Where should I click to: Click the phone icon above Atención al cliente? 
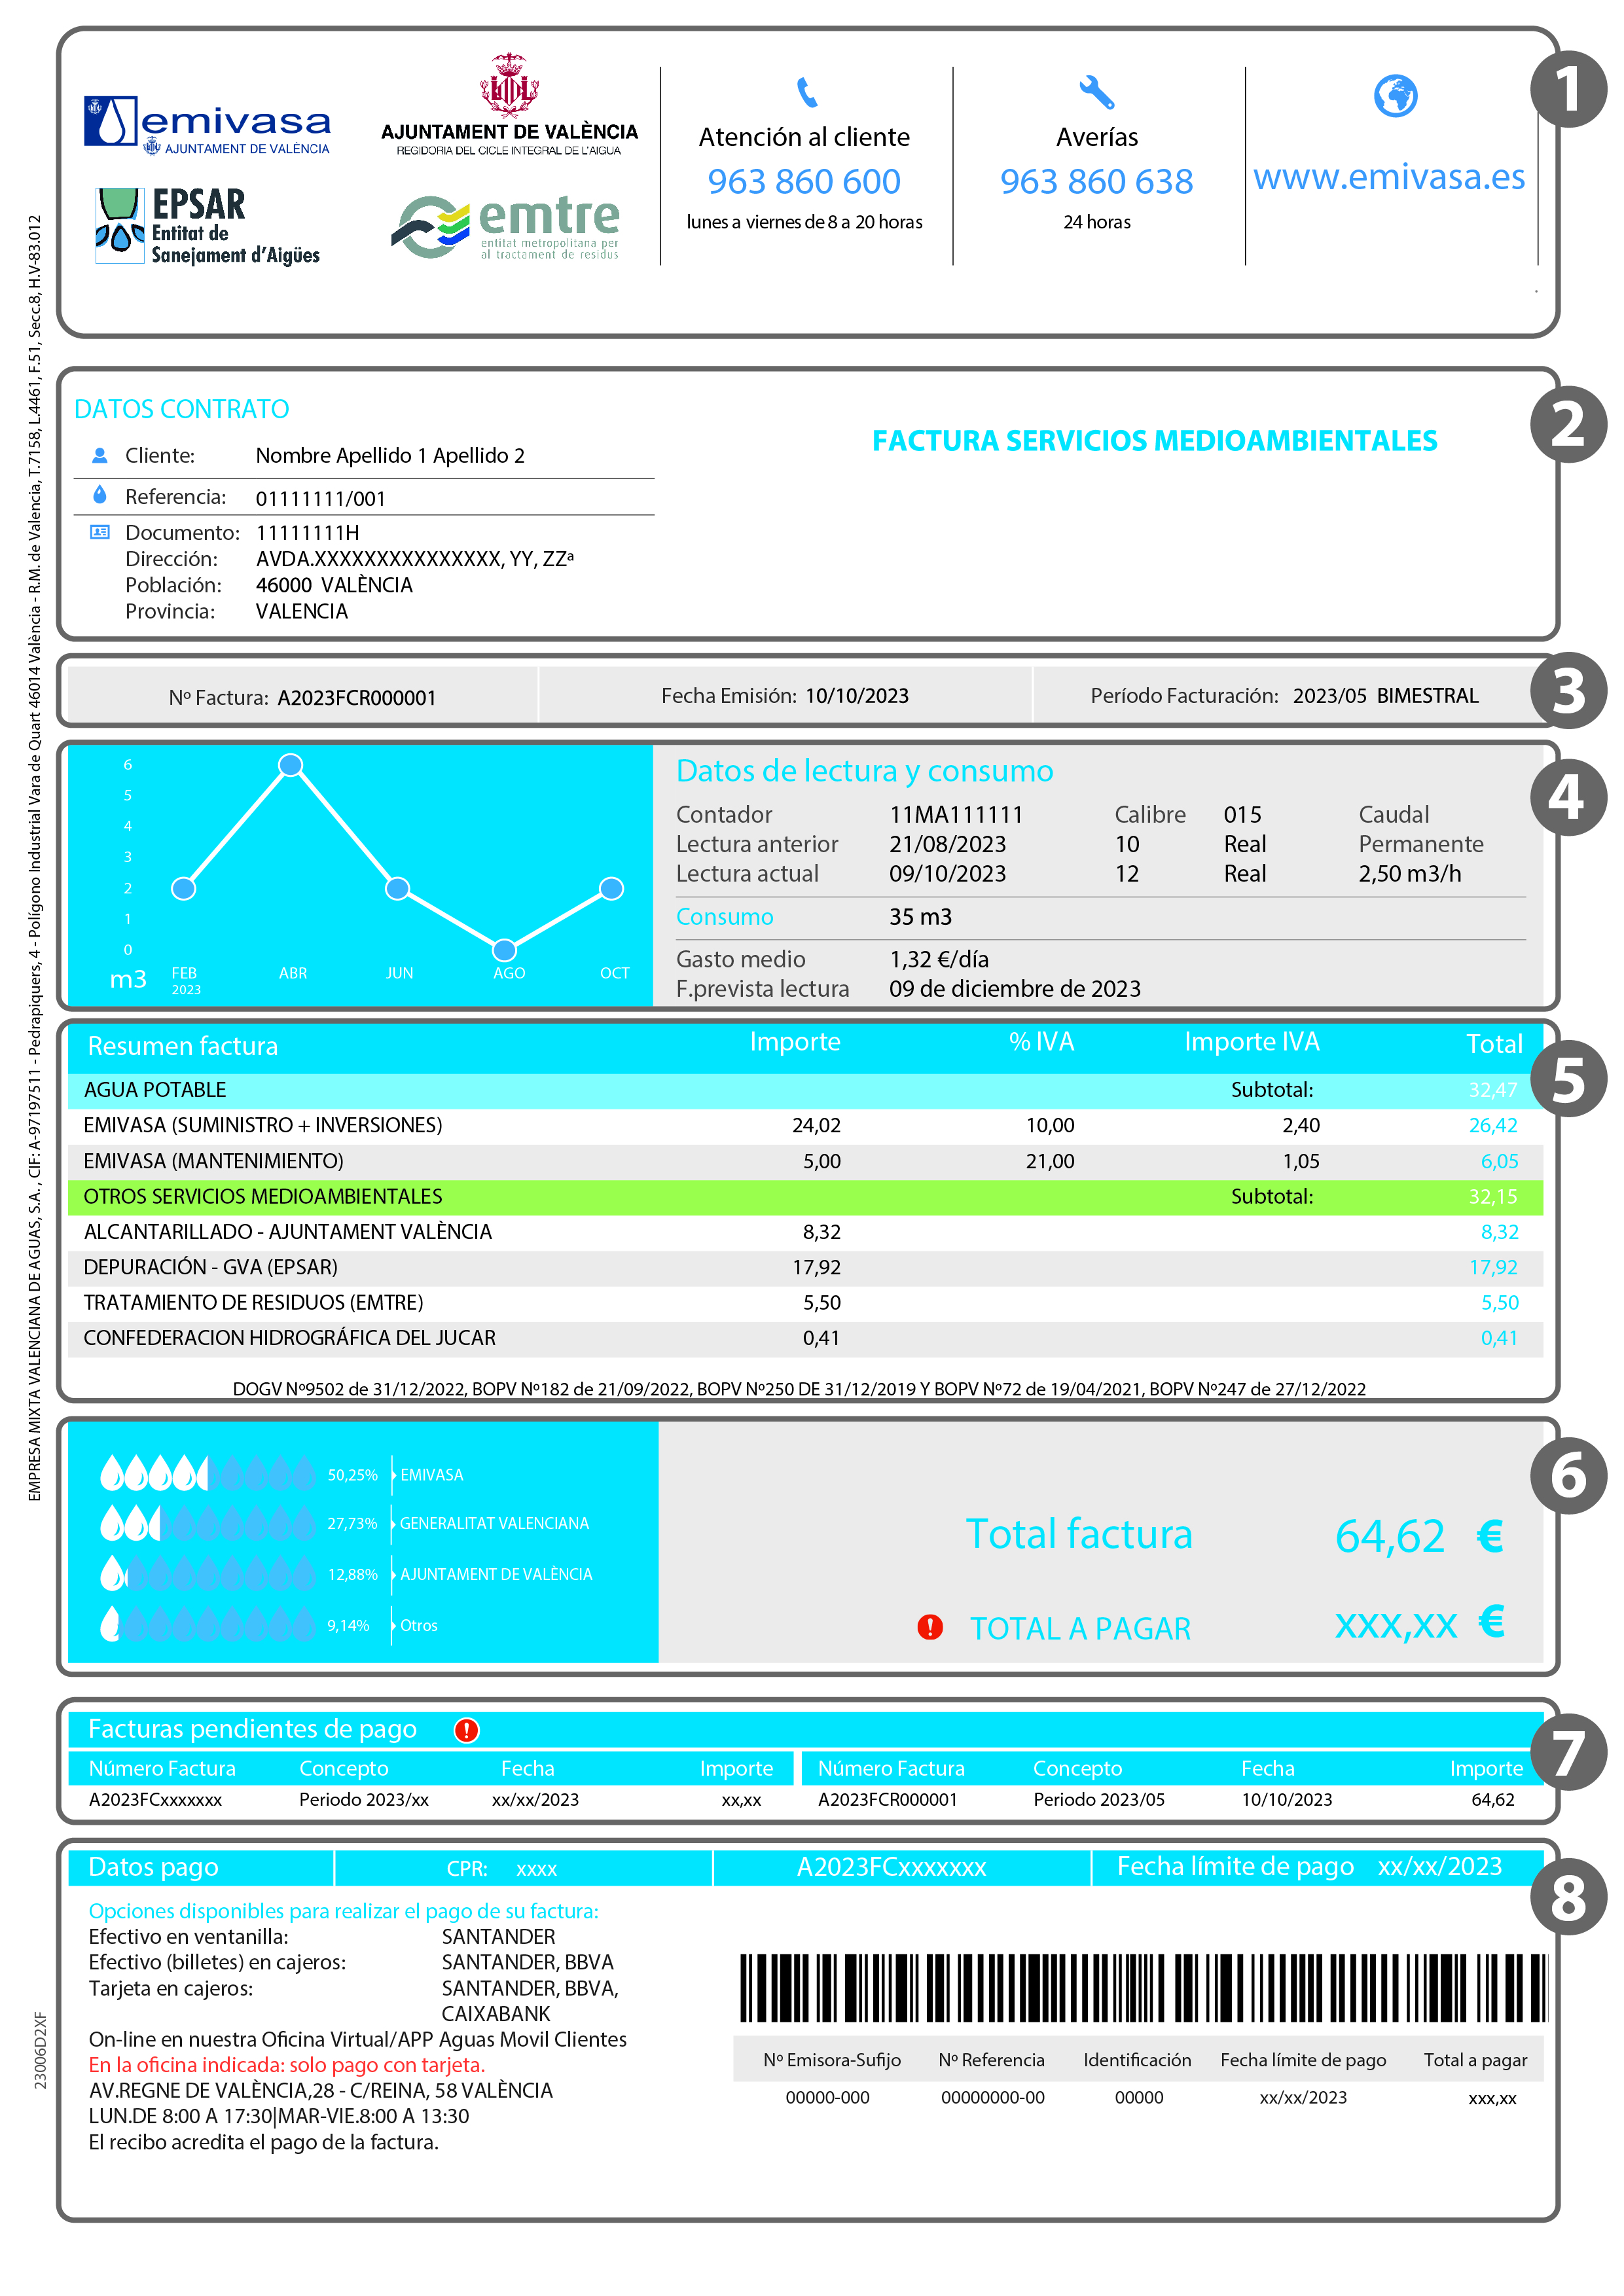pos(806,92)
